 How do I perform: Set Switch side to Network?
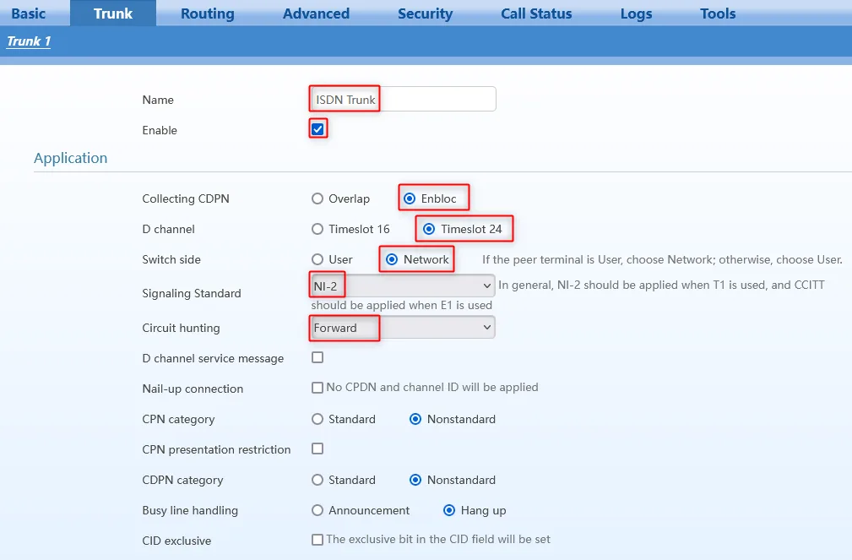(392, 259)
